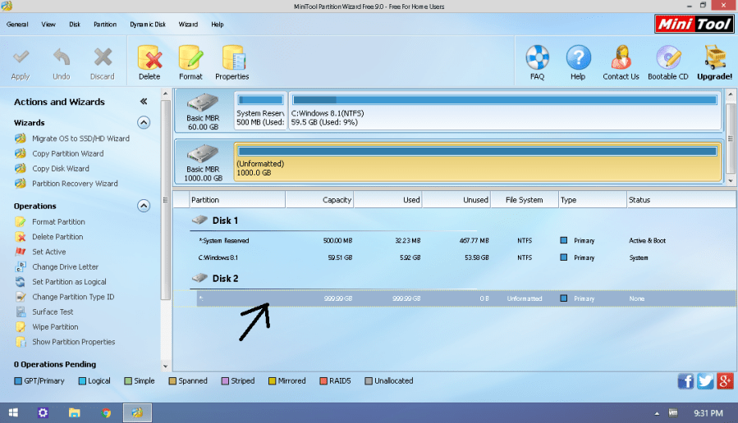Open the Facebook share icon
The height and width of the screenshot is (423, 738).
685,381
